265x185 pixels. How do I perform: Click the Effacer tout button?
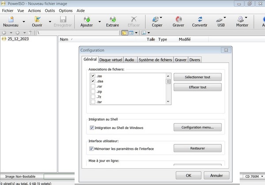coord(197,87)
